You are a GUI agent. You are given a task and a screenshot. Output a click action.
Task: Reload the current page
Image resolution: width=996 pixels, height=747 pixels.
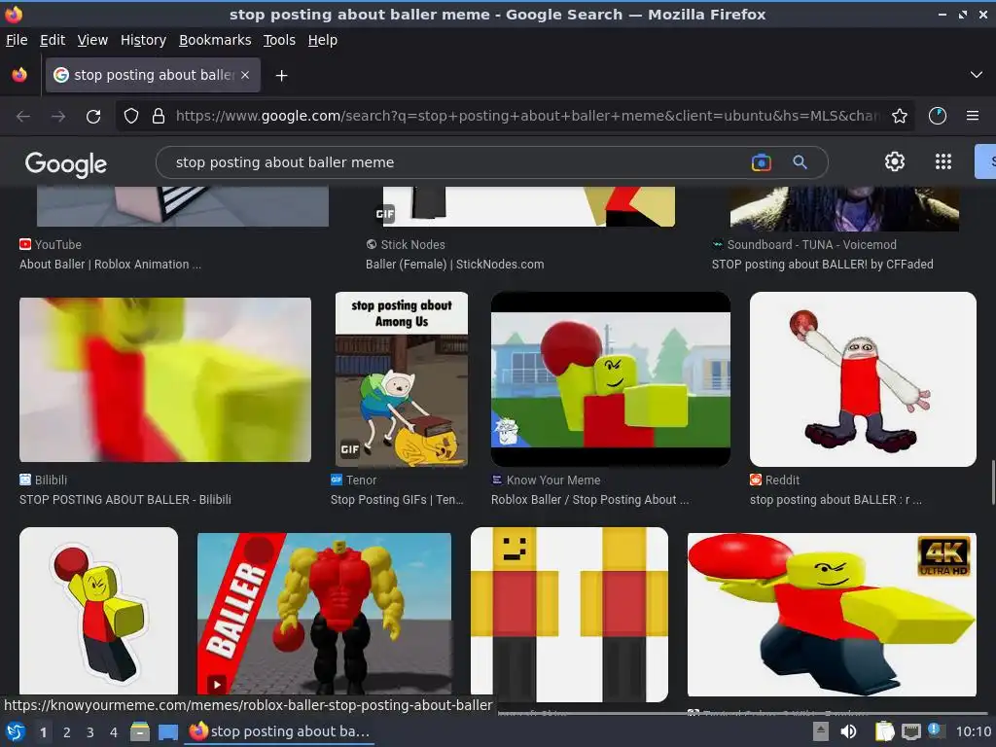pyautogui.click(x=93, y=117)
